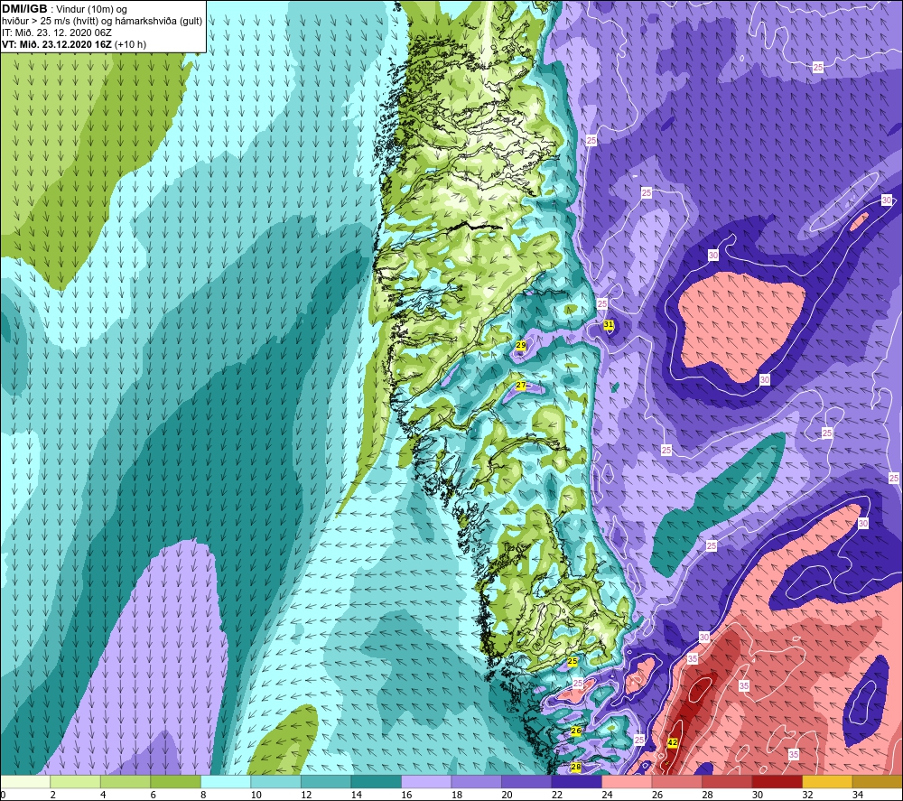
Task: Select the 30–32 m/s legend color swatch
Action: [777, 782]
